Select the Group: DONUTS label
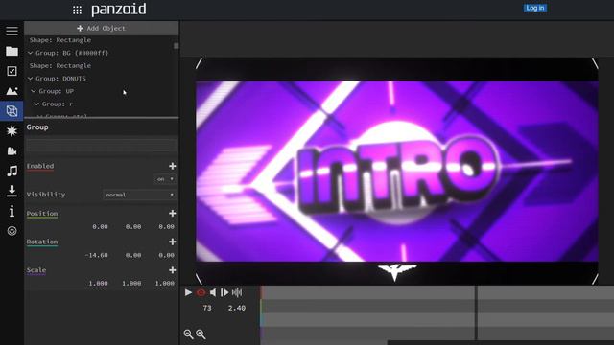614x345 pixels. point(60,79)
